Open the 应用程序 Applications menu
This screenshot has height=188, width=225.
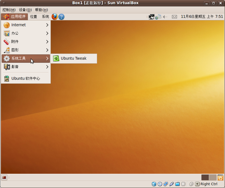(x=15, y=17)
